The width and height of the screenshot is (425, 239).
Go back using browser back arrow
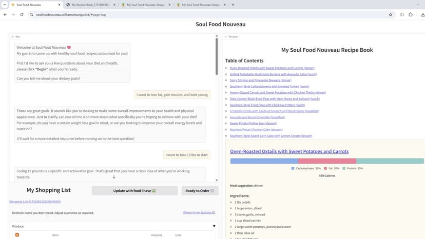click(5, 15)
